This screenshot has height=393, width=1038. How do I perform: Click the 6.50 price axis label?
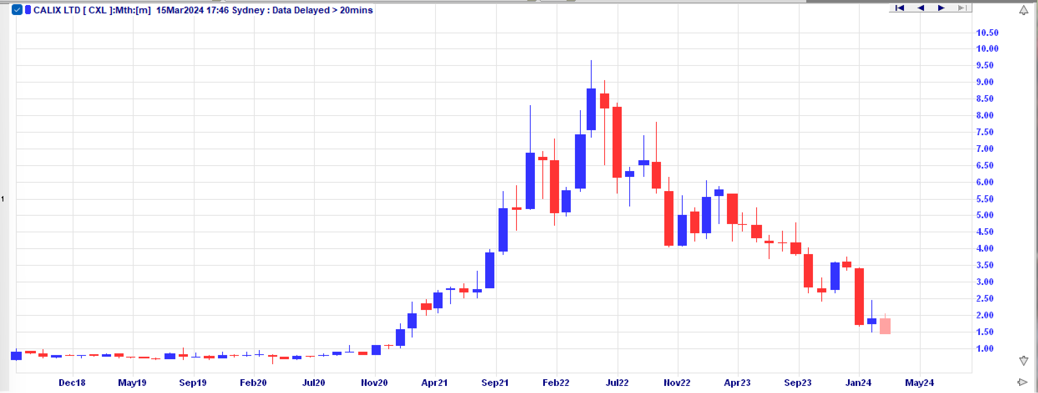pos(985,165)
